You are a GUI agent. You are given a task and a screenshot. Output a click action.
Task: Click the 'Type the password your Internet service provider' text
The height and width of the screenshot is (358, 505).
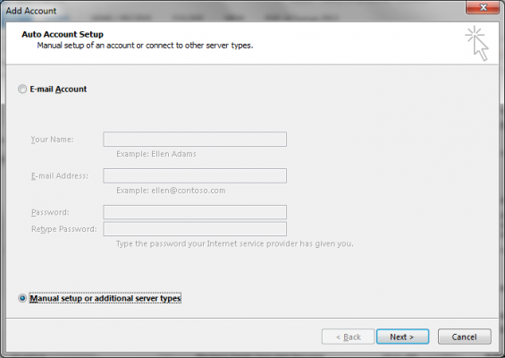(x=235, y=243)
